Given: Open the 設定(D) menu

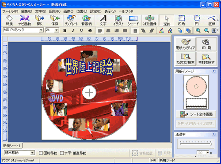Looking at the screenshot, I should pyautogui.click(x=96, y=11).
